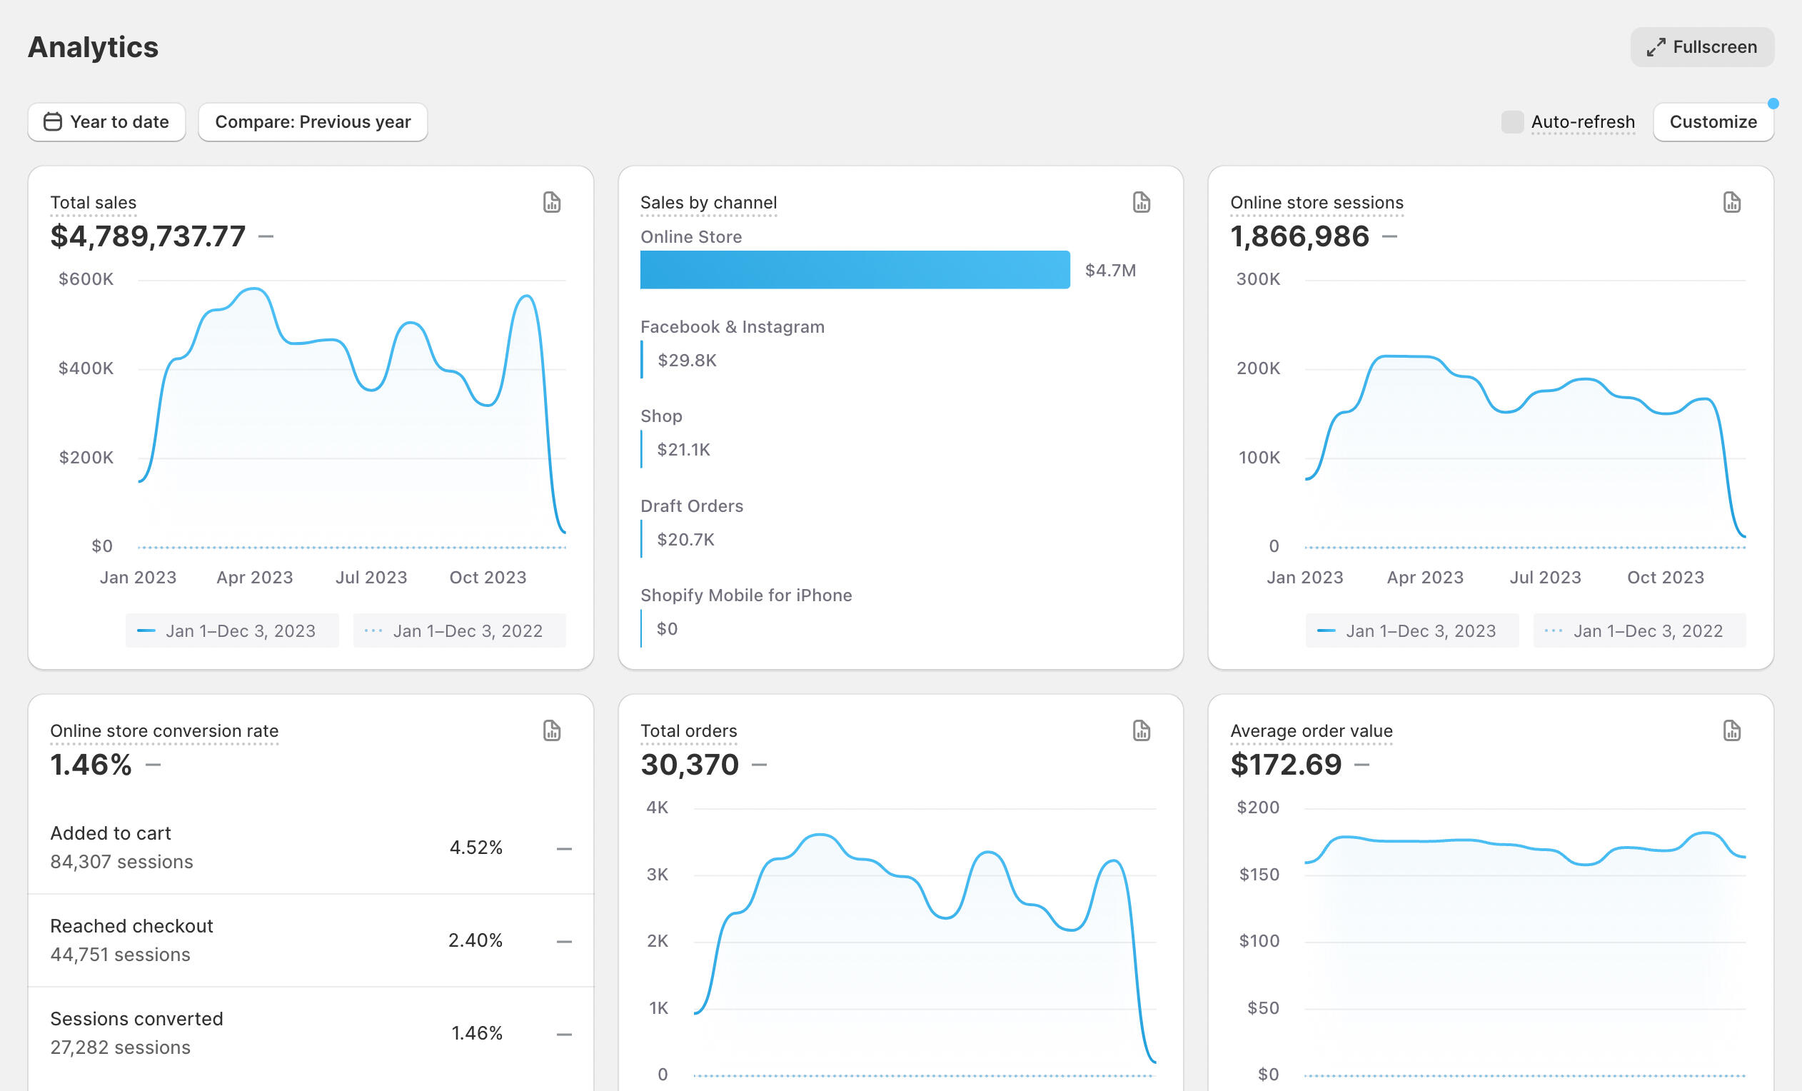Click the Total sales card title
Screen dimensions: 1802x1091
(x=93, y=203)
